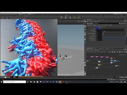Click the Weight value field

pyautogui.click(x=99, y=32)
